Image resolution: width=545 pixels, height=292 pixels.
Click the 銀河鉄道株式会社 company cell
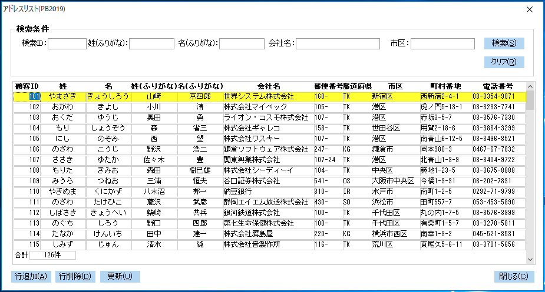268,213
